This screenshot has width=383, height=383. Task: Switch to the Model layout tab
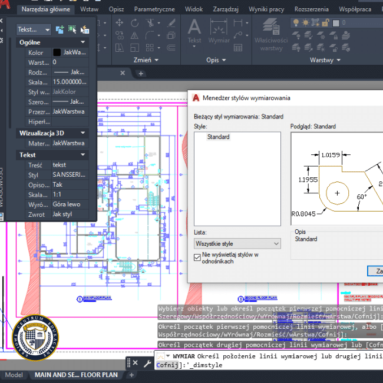click(14, 375)
